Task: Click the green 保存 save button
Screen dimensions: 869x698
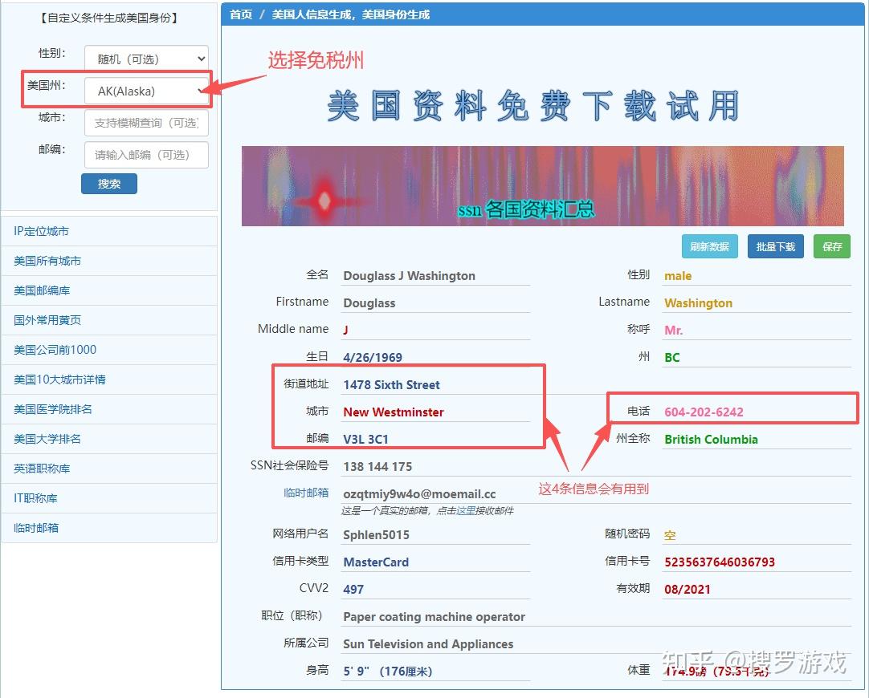Action: click(x=832, y=246)
